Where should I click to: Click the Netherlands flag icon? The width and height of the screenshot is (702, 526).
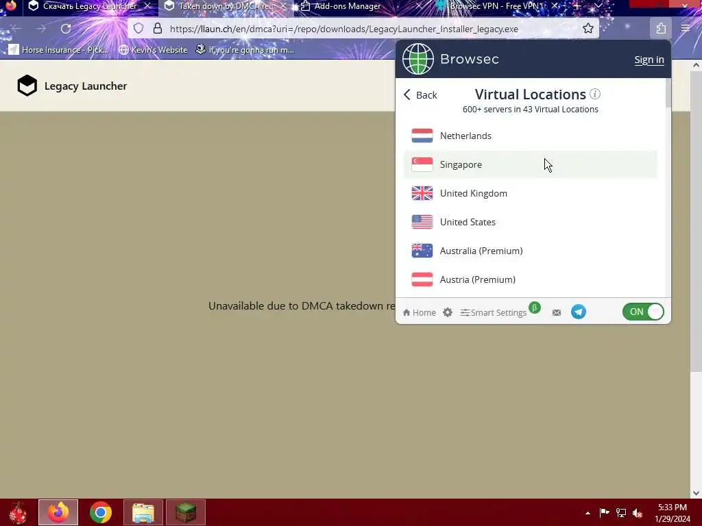[x=422, y=136]
